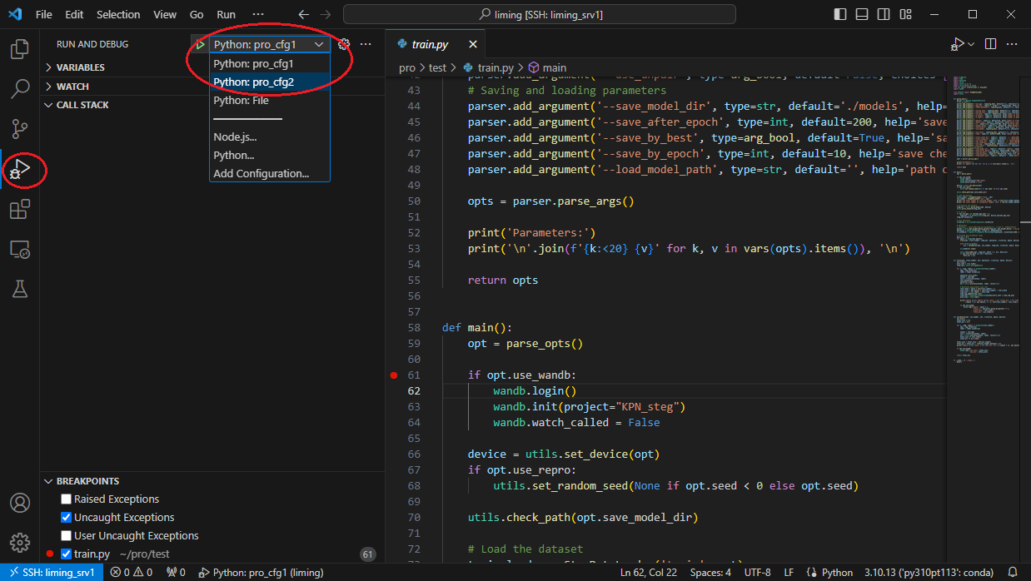Expand the Variables section

coord(80,67)
